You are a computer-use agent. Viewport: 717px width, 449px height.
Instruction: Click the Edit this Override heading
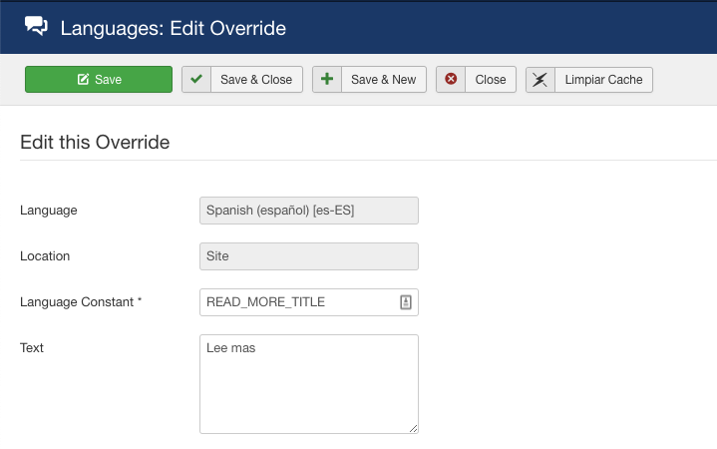point(95,143)
